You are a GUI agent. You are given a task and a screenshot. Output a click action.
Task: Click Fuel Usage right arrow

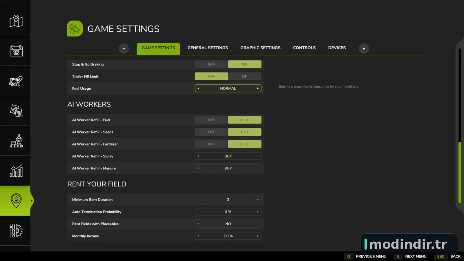pos(258,88)
